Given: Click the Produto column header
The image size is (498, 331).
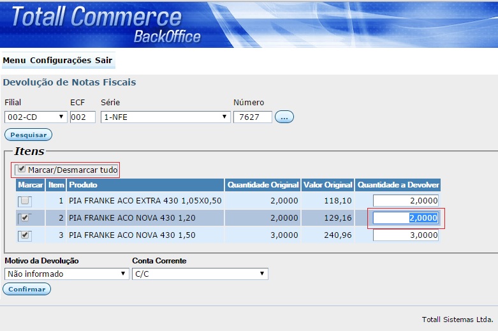Looking at the screenshot, I should click(x=145, y=185).
